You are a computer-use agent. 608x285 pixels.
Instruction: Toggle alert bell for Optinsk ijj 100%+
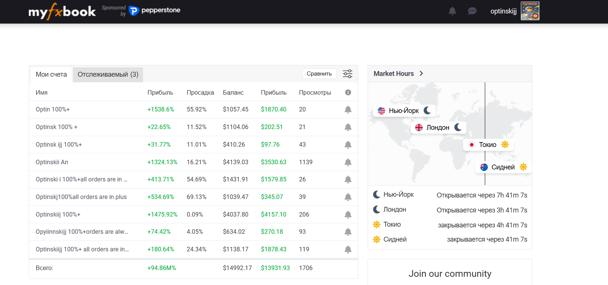tap(348, 145)
